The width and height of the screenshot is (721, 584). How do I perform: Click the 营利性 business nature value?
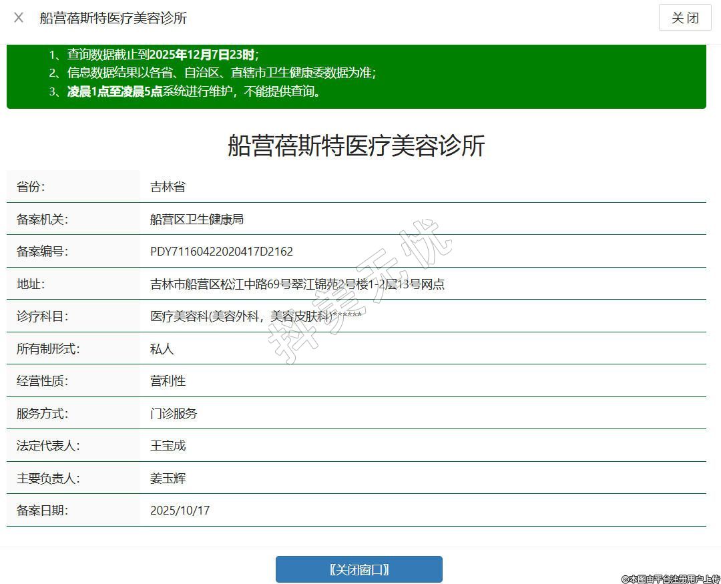pos(168,381)
